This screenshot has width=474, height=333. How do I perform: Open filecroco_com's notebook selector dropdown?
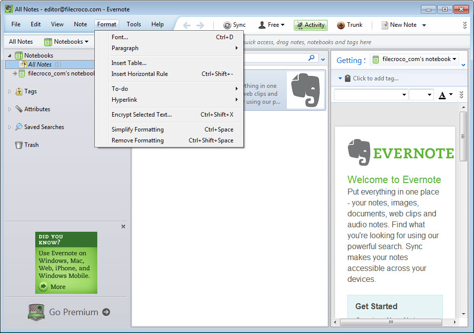click(x=414, y=59)
